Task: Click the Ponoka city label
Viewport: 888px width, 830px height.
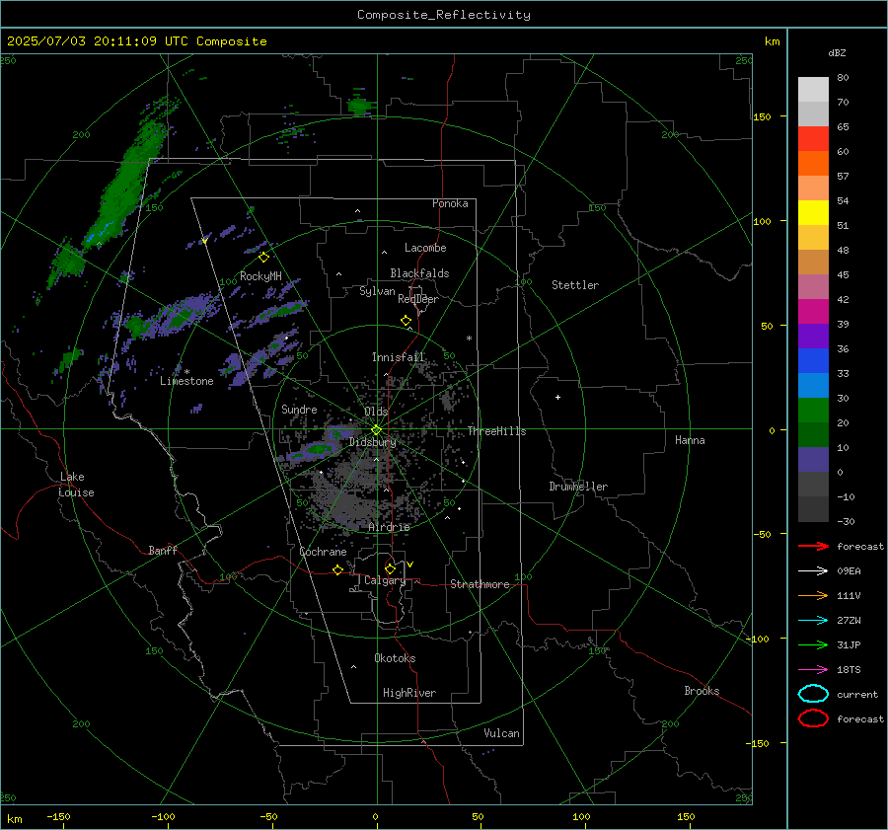Action: pyautogui.click(x=450, y=203)
